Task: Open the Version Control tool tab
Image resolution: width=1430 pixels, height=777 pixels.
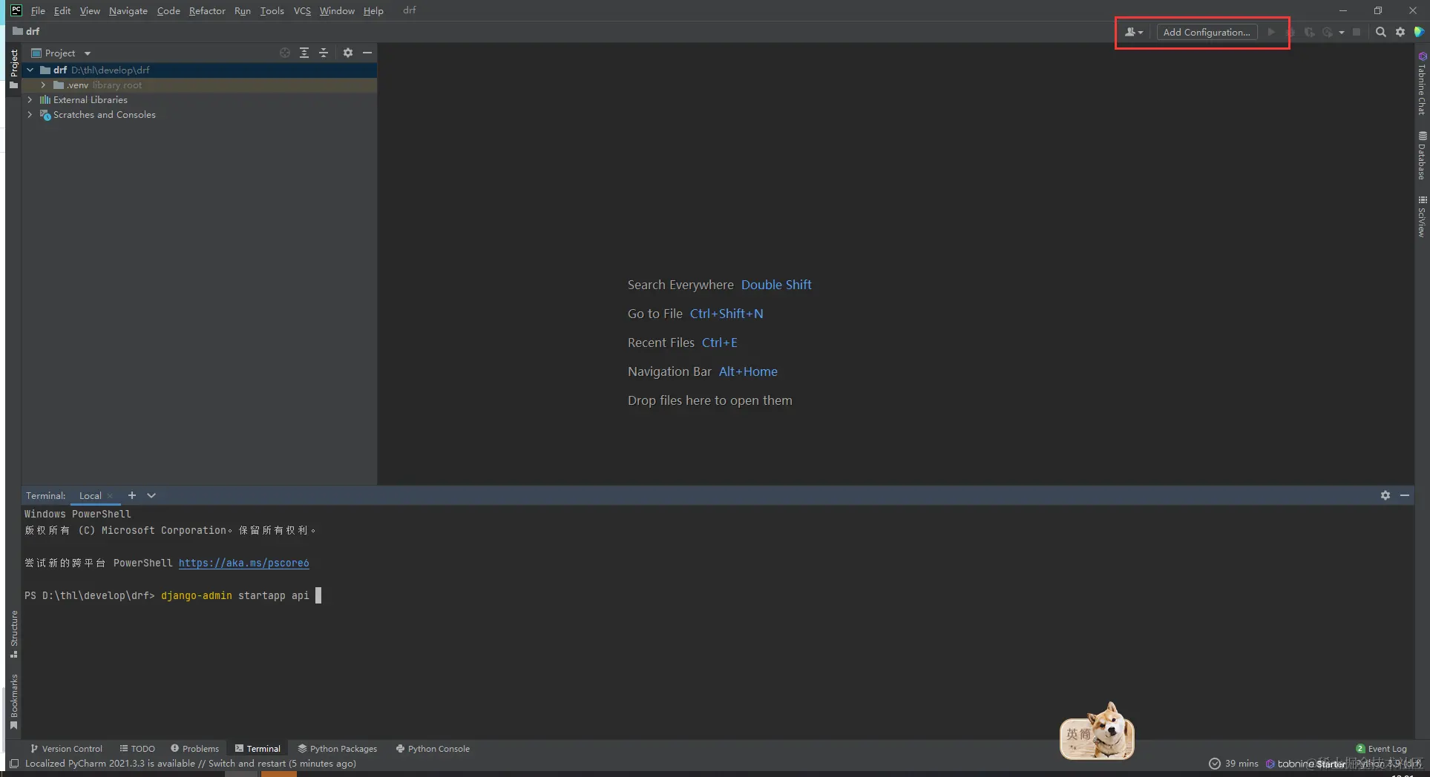Action: point(67,749)
